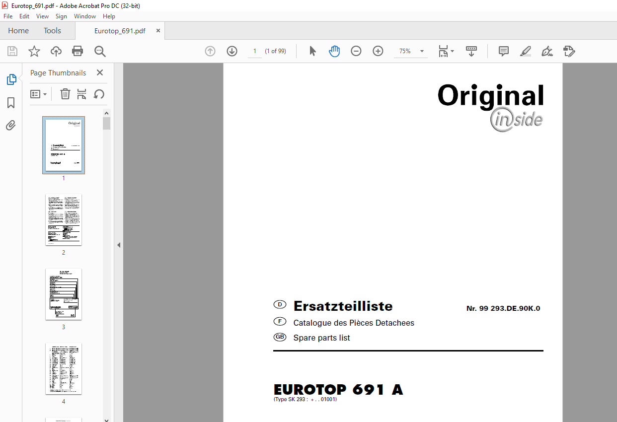Click the 'Spare parts list' text

321,338
